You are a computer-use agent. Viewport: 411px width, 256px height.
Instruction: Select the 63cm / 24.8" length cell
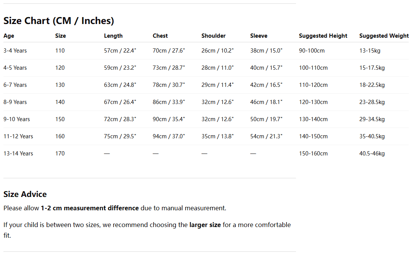point(120,85)
